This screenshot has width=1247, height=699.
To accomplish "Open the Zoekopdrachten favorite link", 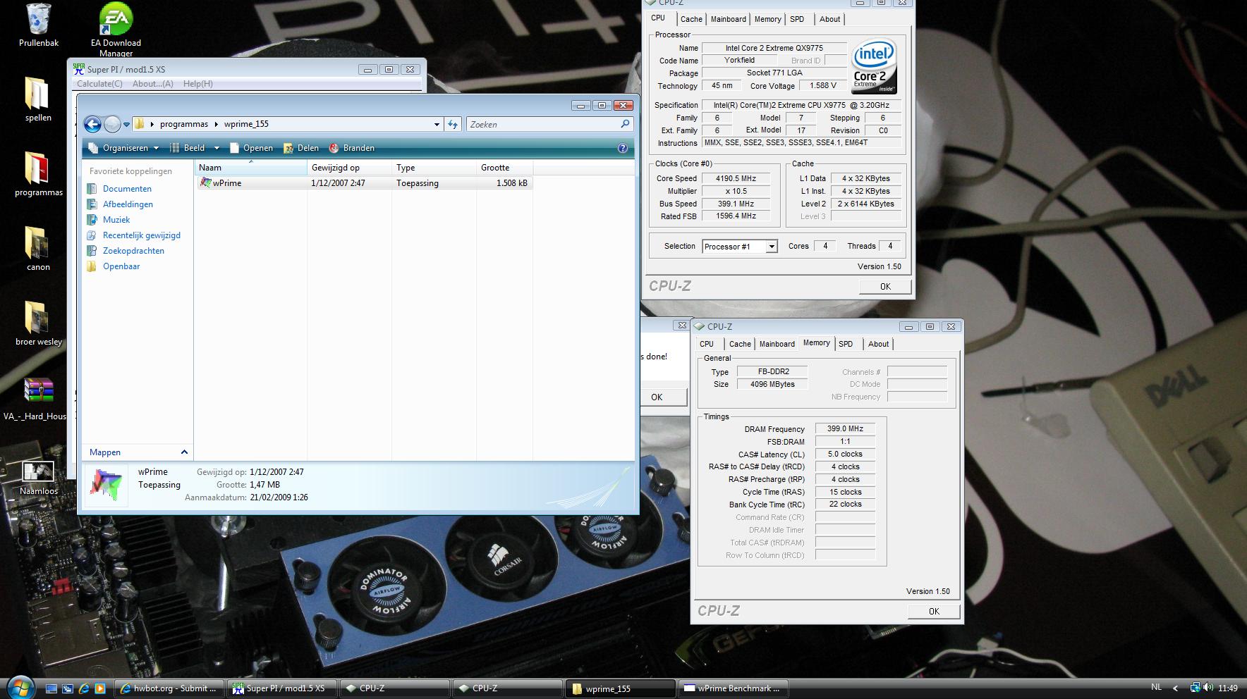I will pos(133,251).
